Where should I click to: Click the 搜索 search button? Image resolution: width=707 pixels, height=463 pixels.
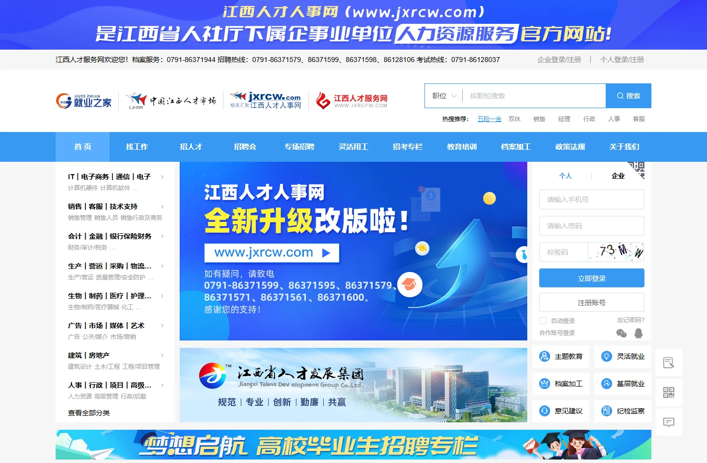click(629, 96)
